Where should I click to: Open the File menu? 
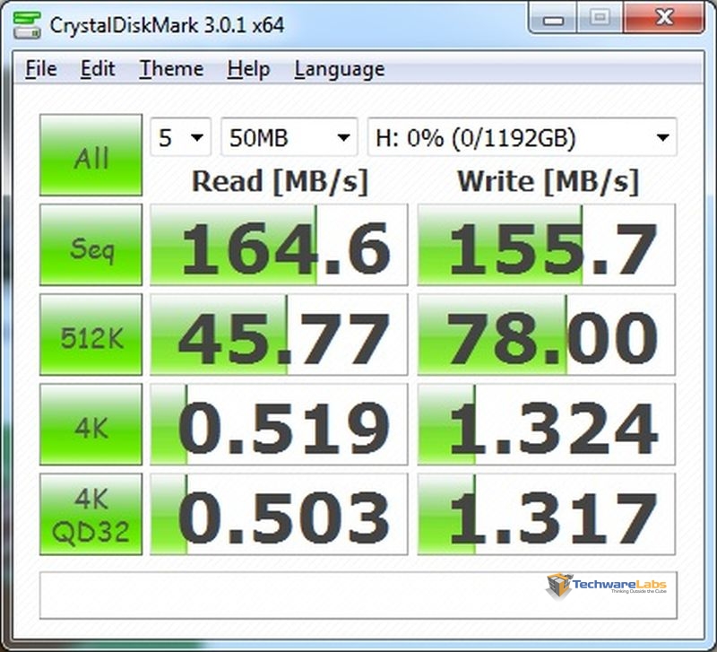tap(41, 69)
